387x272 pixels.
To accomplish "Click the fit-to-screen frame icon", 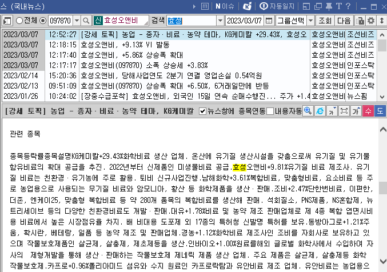I will pos(344,111).
